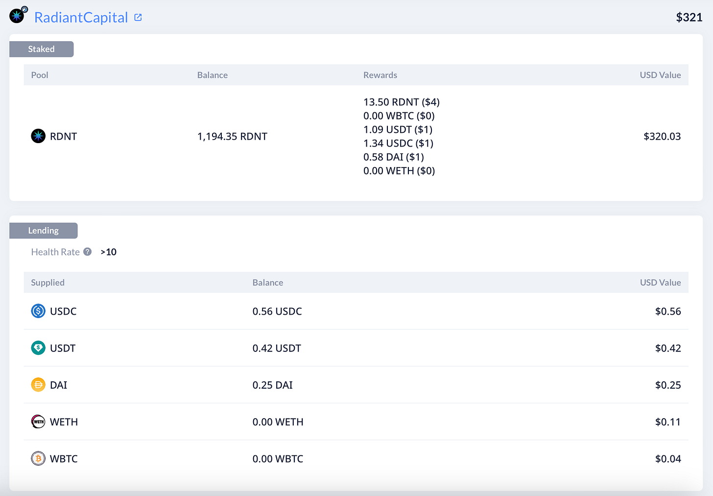The width and height of the screenshot is (713, 496).
Task: Click the WBTC bitcoin token icon
Action: (38, 458)
